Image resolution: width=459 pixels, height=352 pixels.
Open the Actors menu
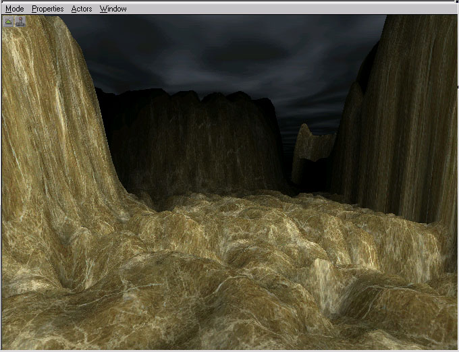click(x=82, y=9)
